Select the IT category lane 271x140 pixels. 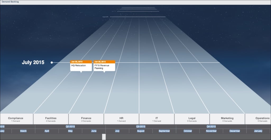[x=157, y=119]
